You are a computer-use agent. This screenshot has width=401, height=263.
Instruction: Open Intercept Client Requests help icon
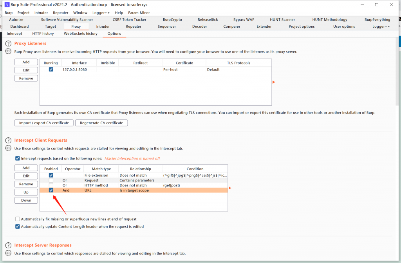coord(8,140)
